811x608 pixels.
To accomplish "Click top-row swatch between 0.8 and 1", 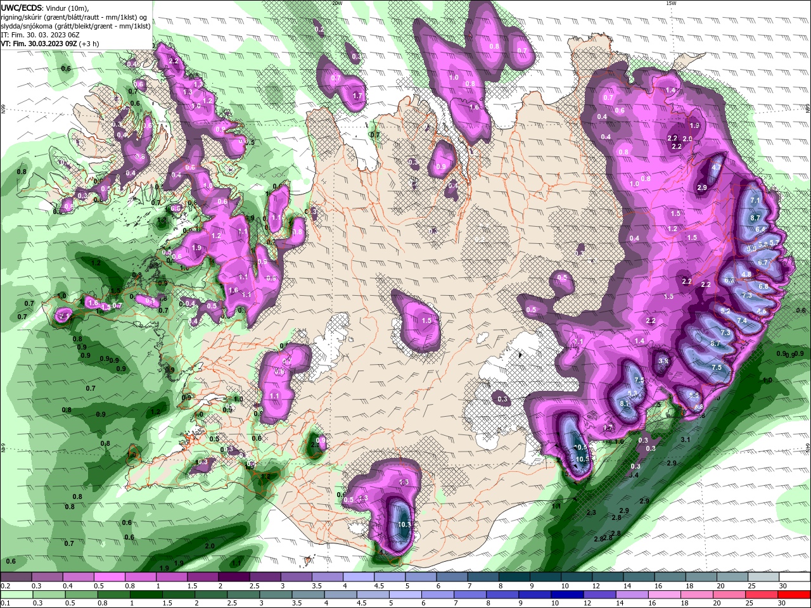I will click(x=140, y=577).
